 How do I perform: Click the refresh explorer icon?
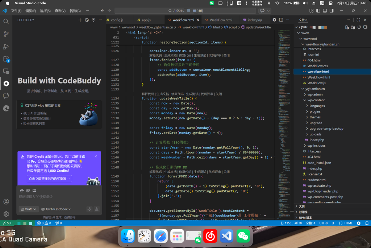pyautogui.click(x=359, y=27)
